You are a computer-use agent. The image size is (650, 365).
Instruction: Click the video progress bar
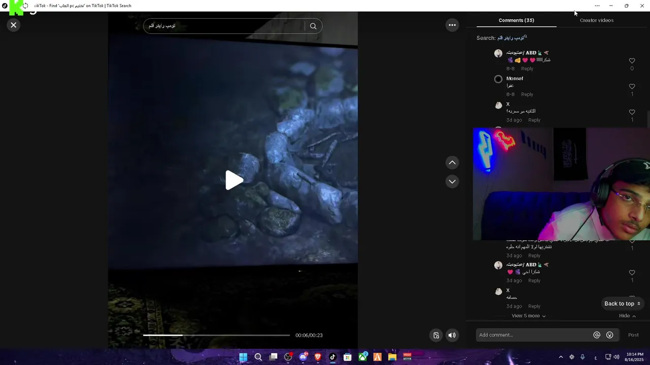point(216,335)
